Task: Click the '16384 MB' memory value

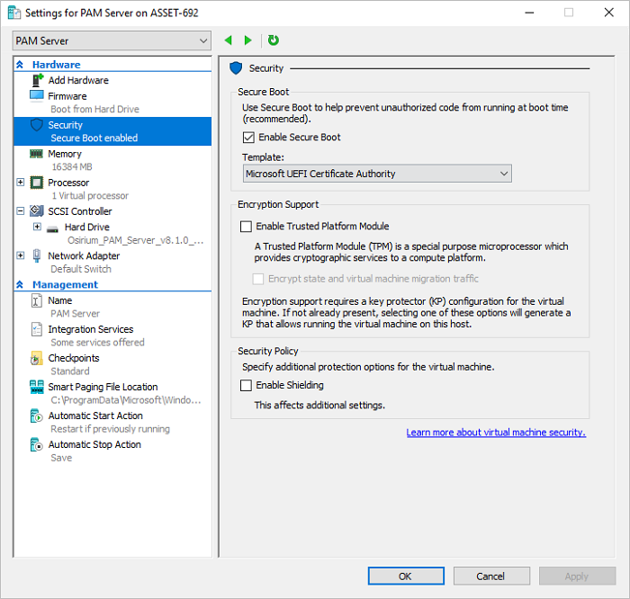Action: (x=72, y=166)
